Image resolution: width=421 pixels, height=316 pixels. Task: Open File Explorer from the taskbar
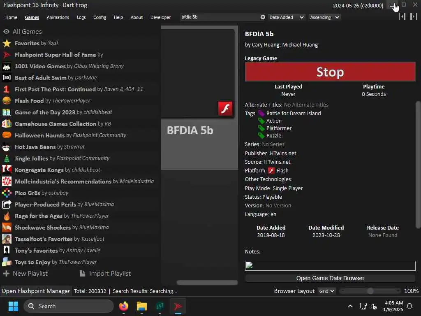pyautogui.click(x=141, y=306)
